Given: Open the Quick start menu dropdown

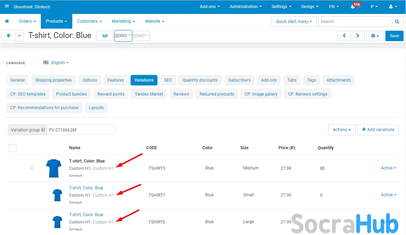Looking at the screenshot, I should [x=294, y=22].
